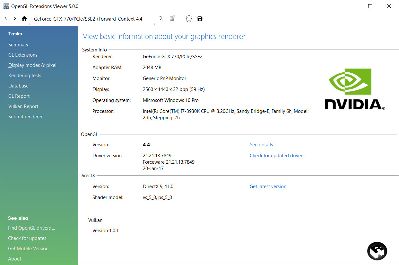Open the About link
Viewport: 399px width, 265px height.
[17, 259]
